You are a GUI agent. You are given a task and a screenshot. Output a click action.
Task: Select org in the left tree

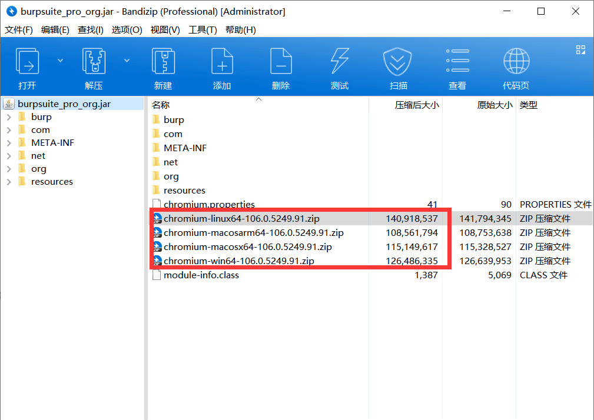[x=39, y=169]
